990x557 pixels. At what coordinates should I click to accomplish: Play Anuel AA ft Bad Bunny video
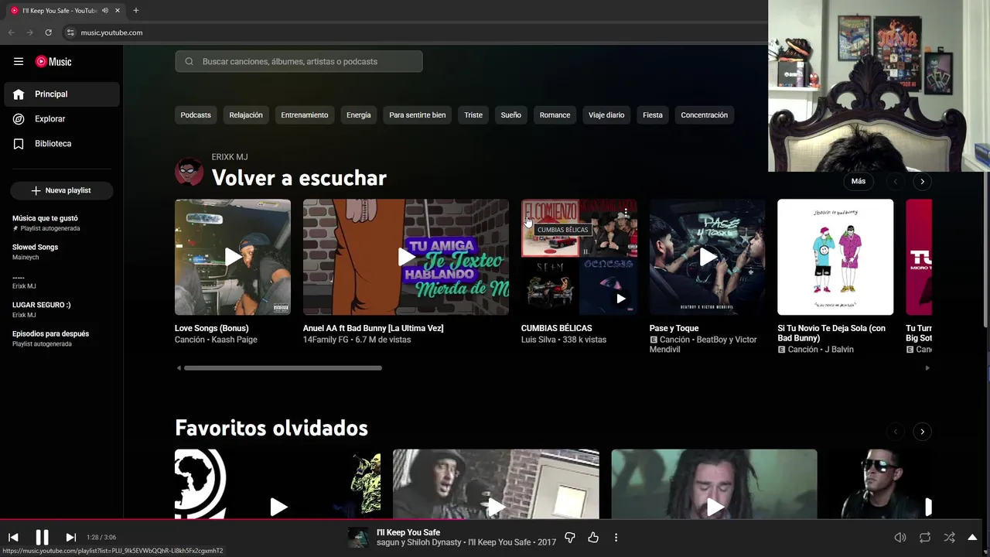(x=406, y=257)
